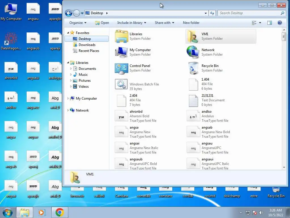The image size is (290, 218).
Task: Open the recent pages dropdown arrow
Action: tap(82, 13)
